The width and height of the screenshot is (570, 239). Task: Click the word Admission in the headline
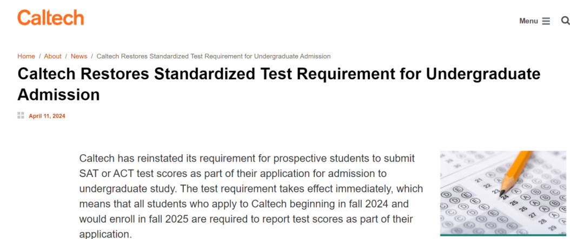click(x=58, y=94)
